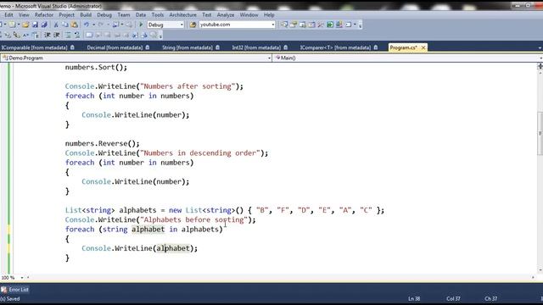Viewport: 543px width, 305px height.
Task: Switch to the String [from metadata] tab
Action: pyautogui.click(x=190, y=47)
